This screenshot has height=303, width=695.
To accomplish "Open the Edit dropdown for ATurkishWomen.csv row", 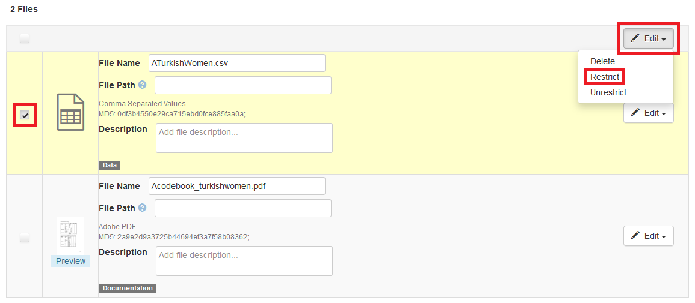I will [649, 113].
